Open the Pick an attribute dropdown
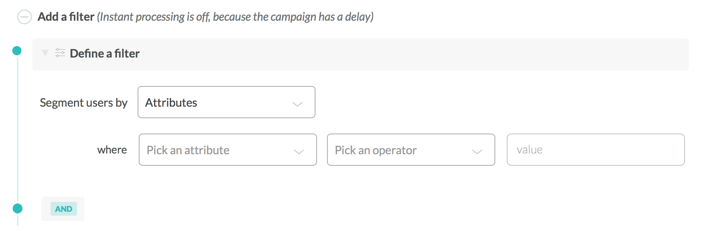 pyautogui.click(x=227, y=150)
